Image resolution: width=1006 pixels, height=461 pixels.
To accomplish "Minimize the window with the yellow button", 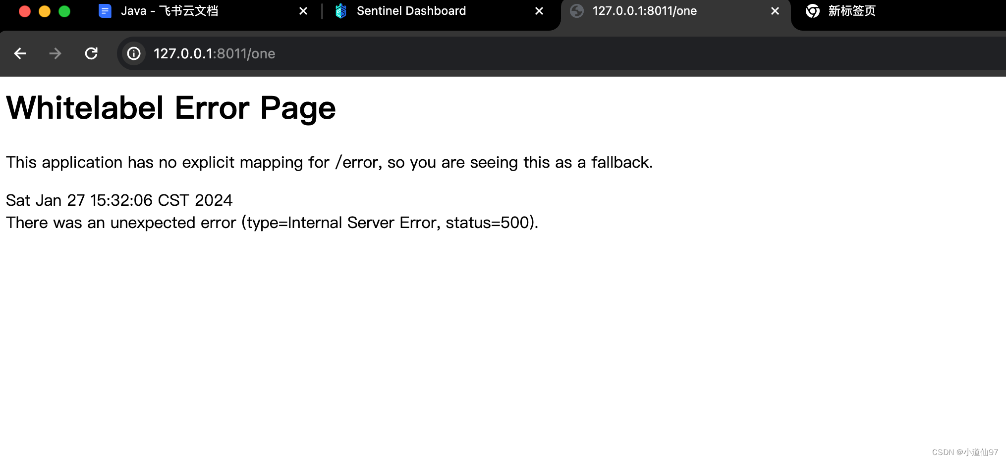I will click(x=45, y=11).
